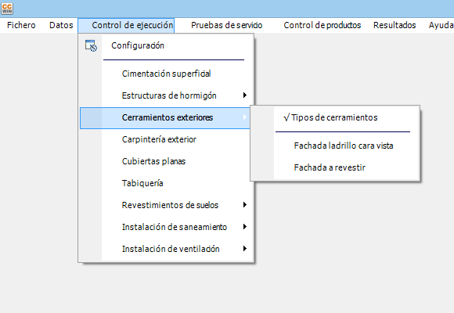Viewport: 454px width, 313px height.
Task: Expand the Estructuras de hormigón submenu arrow
Action: (245, 95)
